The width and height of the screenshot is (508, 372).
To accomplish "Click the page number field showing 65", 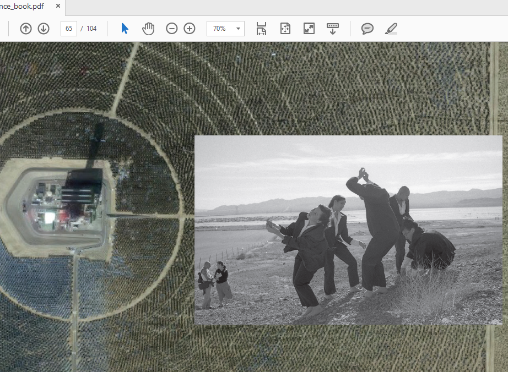I will [x=69, y=29].
